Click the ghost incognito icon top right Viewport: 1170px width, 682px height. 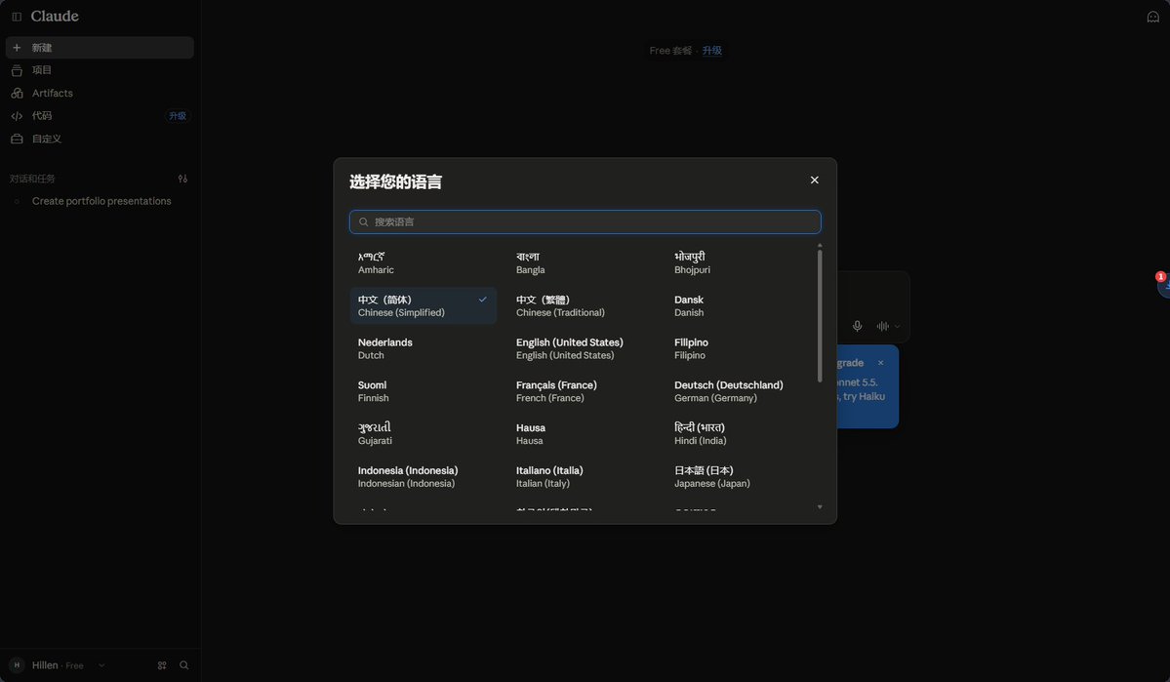pos(1152,17)
